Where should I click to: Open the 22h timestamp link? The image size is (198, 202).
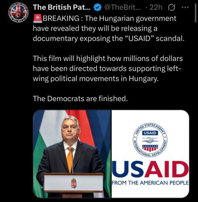tap(156, 7)
